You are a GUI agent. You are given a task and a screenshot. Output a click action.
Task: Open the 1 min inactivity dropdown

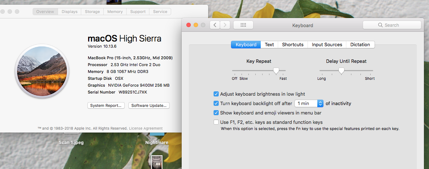pos(309,103)
